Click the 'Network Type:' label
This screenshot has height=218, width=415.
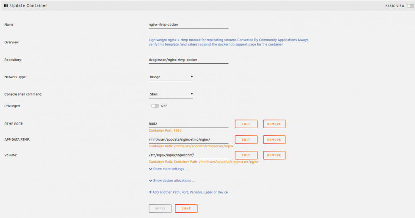[15, 77]
